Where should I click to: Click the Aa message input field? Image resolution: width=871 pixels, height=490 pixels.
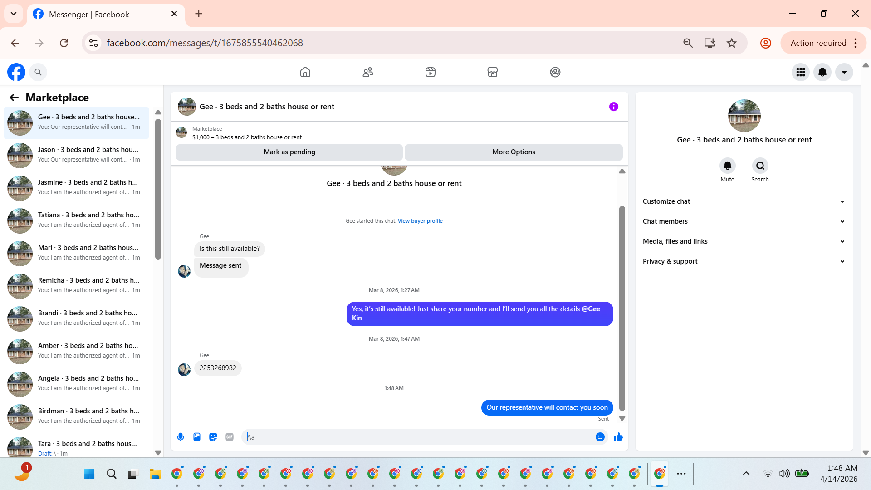pyautogui.click(x=417, y=437)
